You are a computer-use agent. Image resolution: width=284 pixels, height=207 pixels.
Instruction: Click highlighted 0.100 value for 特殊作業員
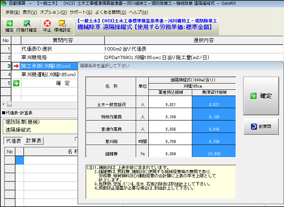point(214,117)
